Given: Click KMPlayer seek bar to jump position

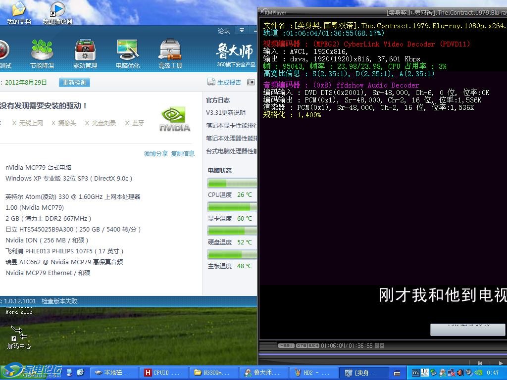Looking at the screenshot, I should coord(381,354).
